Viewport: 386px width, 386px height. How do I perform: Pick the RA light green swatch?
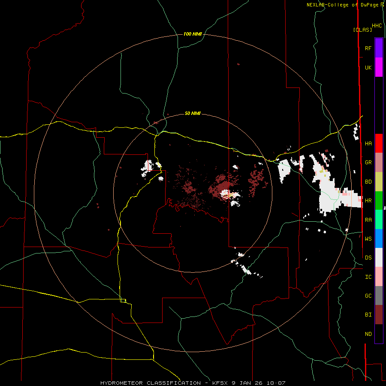[x=379, y=220]
